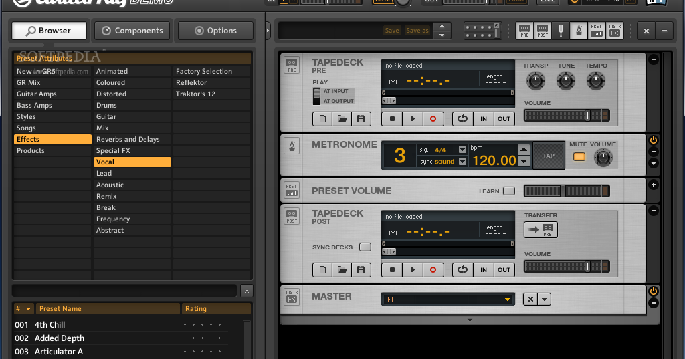Collapse the Tapedeck Post module
685x359 pixels.
click(x=654, y=211)
